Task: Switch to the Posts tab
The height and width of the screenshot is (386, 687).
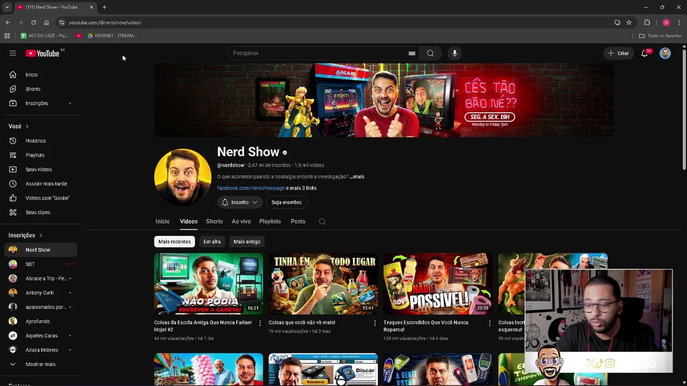Action: [298, 221]
